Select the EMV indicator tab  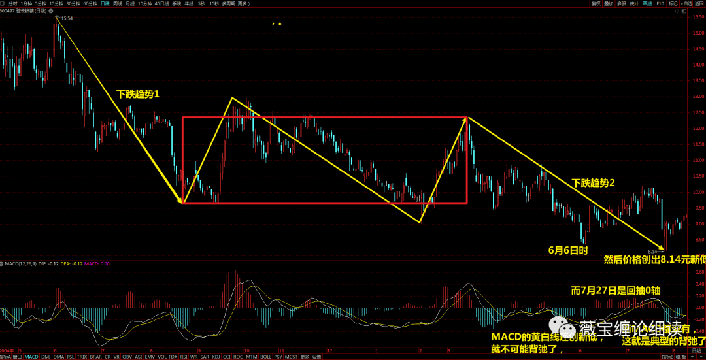coord(150,357)
